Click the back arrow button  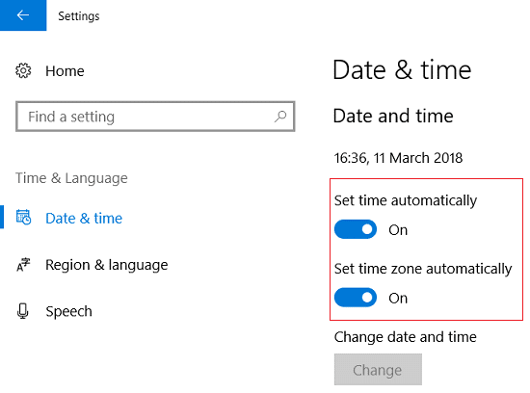[23, 15]
